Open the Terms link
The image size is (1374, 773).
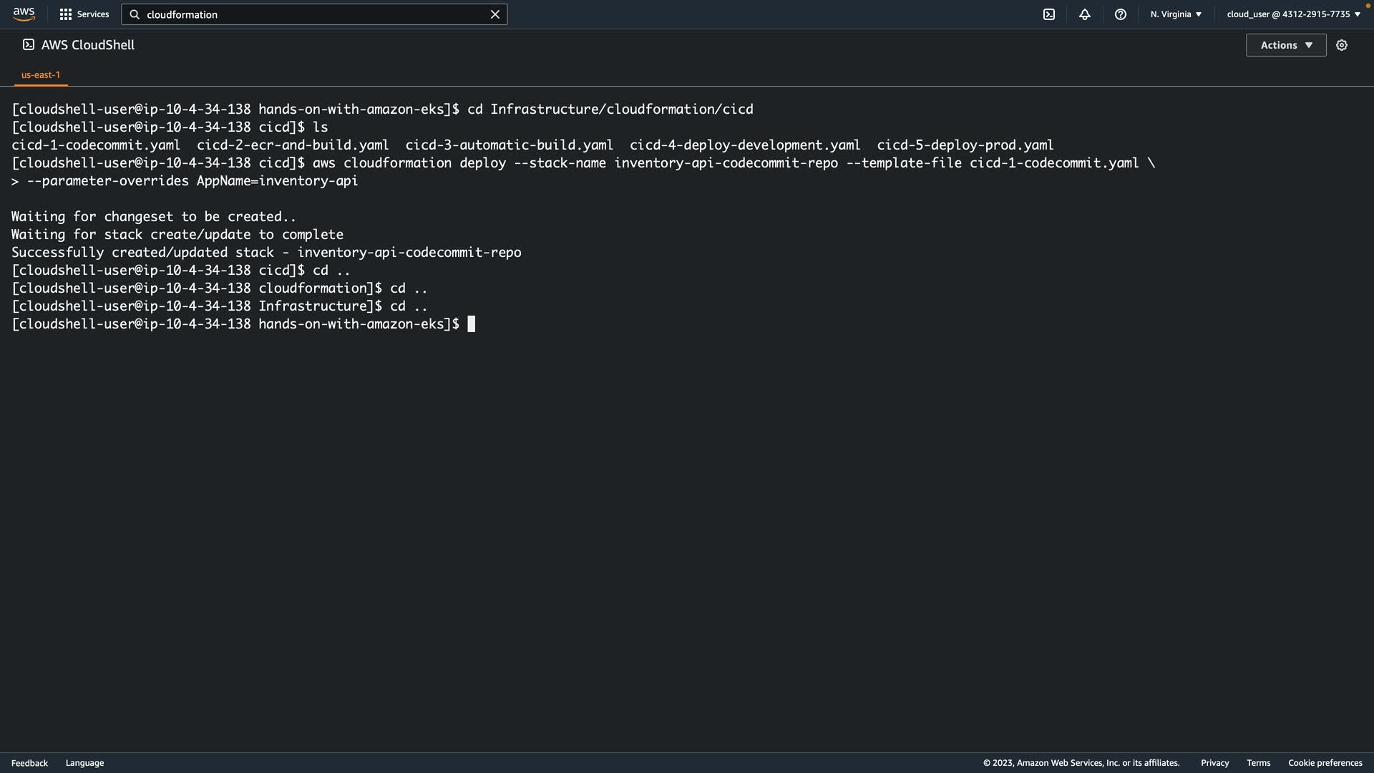1258,763
